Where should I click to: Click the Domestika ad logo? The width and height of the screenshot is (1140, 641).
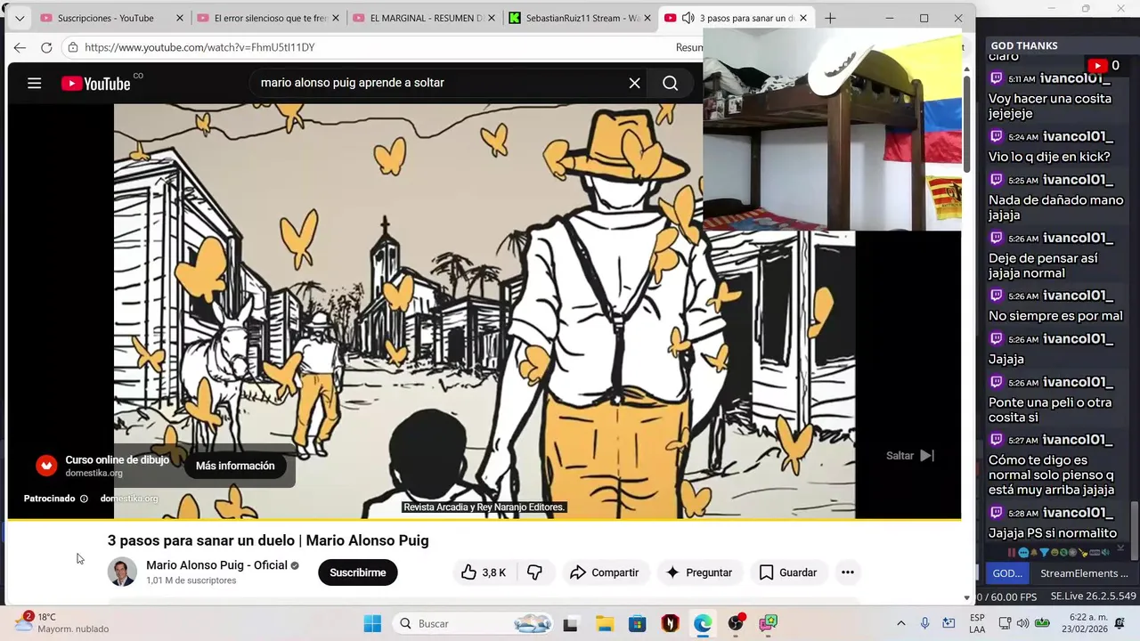46,466
